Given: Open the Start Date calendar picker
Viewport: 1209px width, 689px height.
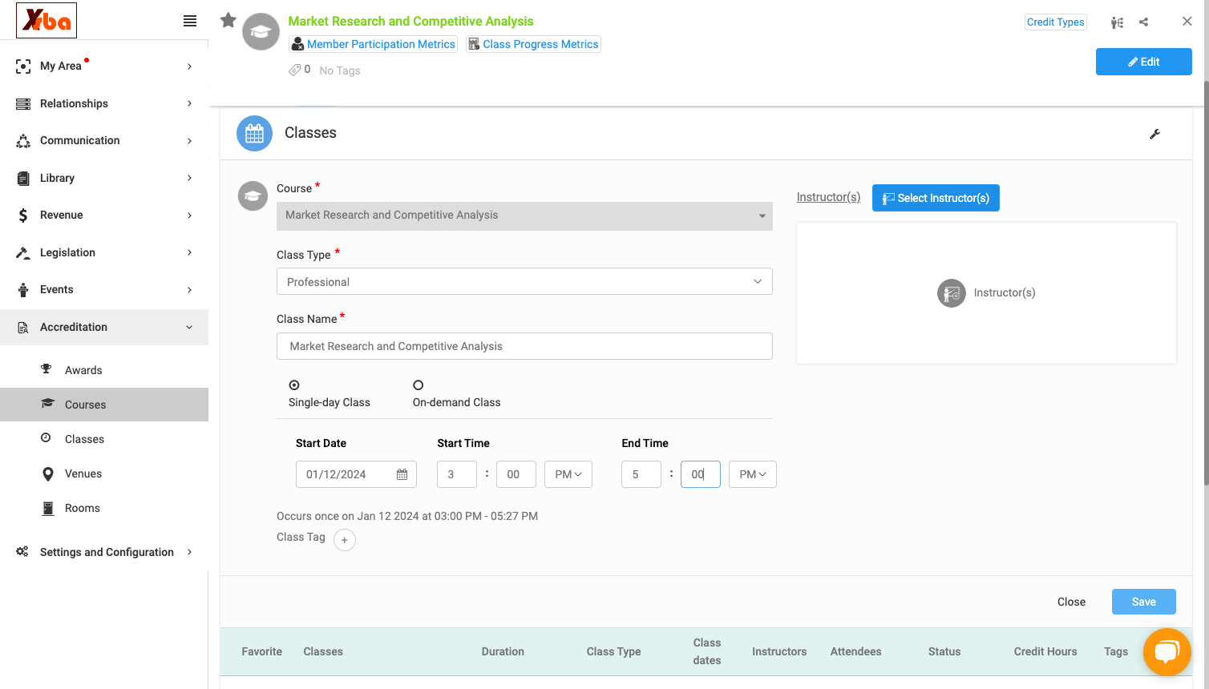Looking at the screenshot, I should point(402,474).
